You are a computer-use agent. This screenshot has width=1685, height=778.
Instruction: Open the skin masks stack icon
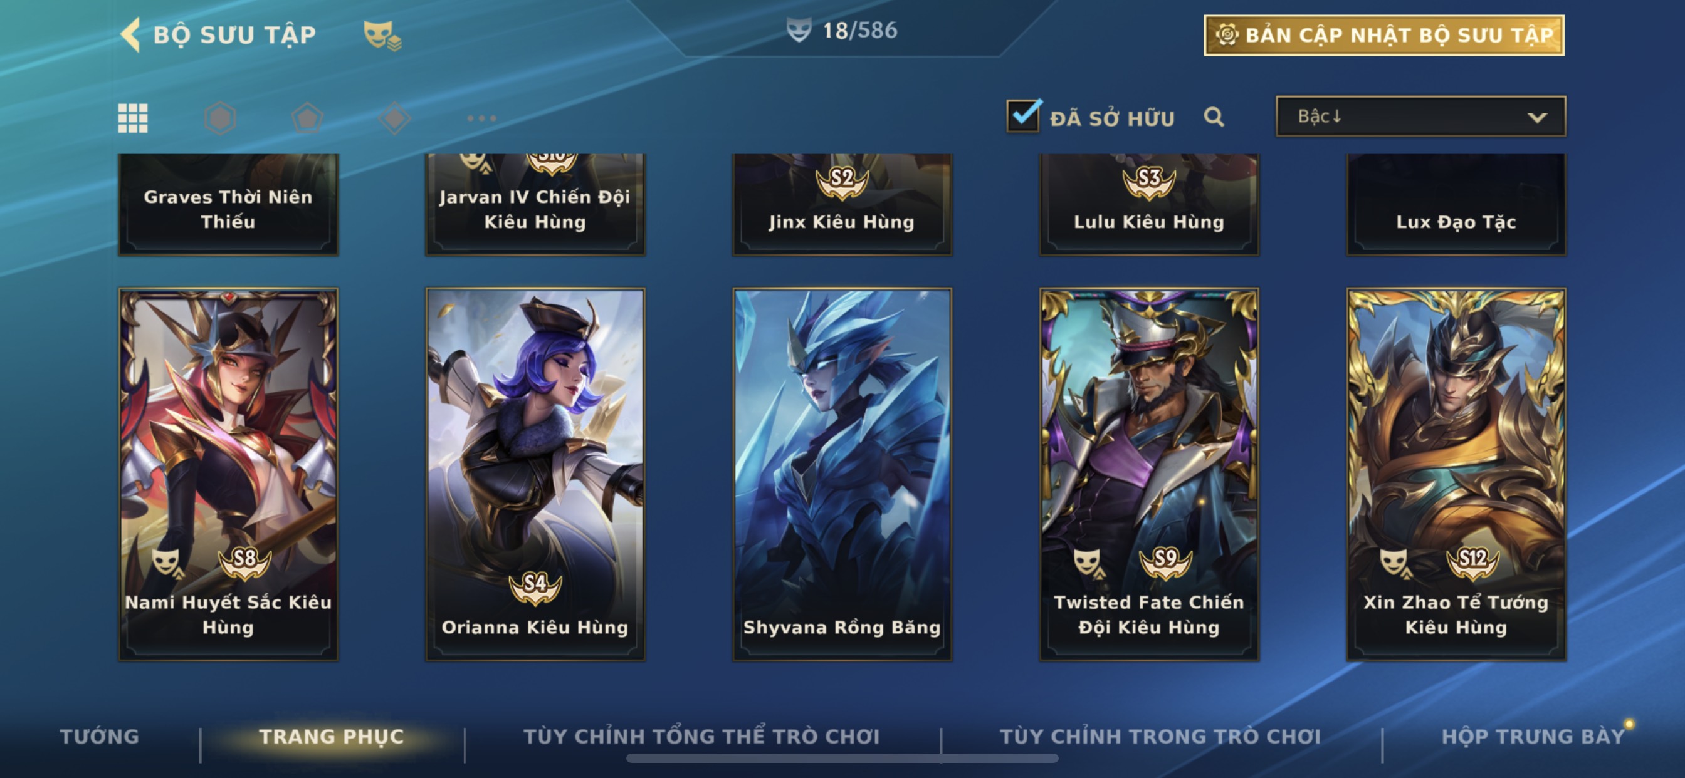(x=382, y=35)
